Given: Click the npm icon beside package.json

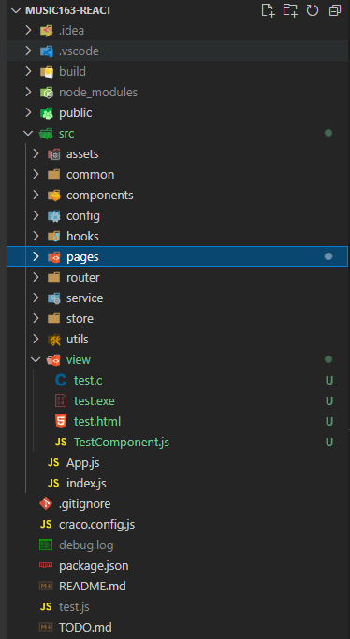Looking at the screenshot, I should pos(46,565).
